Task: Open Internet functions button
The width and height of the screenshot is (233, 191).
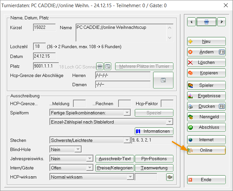Action: click(206, 140)
